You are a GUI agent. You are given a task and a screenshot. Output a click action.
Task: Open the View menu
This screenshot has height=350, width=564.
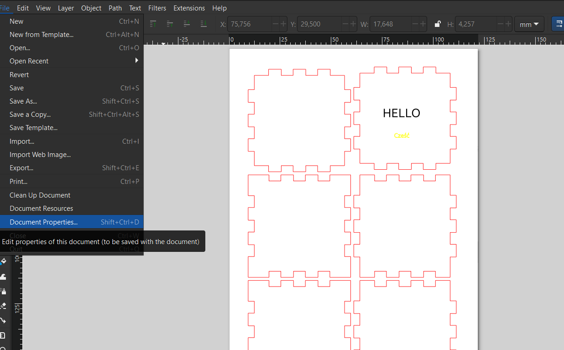point(43,8)
